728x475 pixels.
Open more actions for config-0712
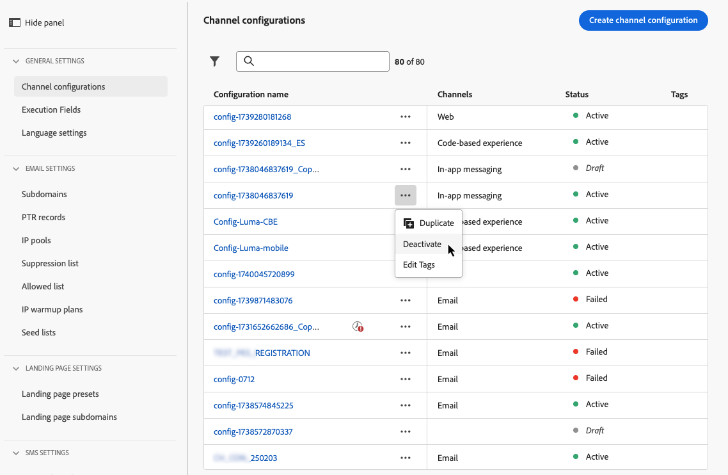406,379
